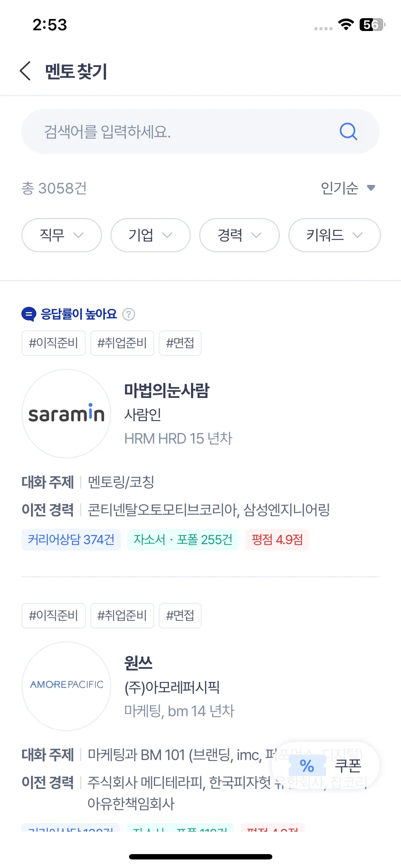This screenshot has width=401, height=868.
Task: Tap the 커리어상담 374건 badge
Action: tap(71, 540)
